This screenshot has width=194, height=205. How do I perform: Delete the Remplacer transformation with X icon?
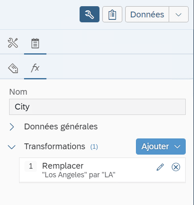(176, 167)
